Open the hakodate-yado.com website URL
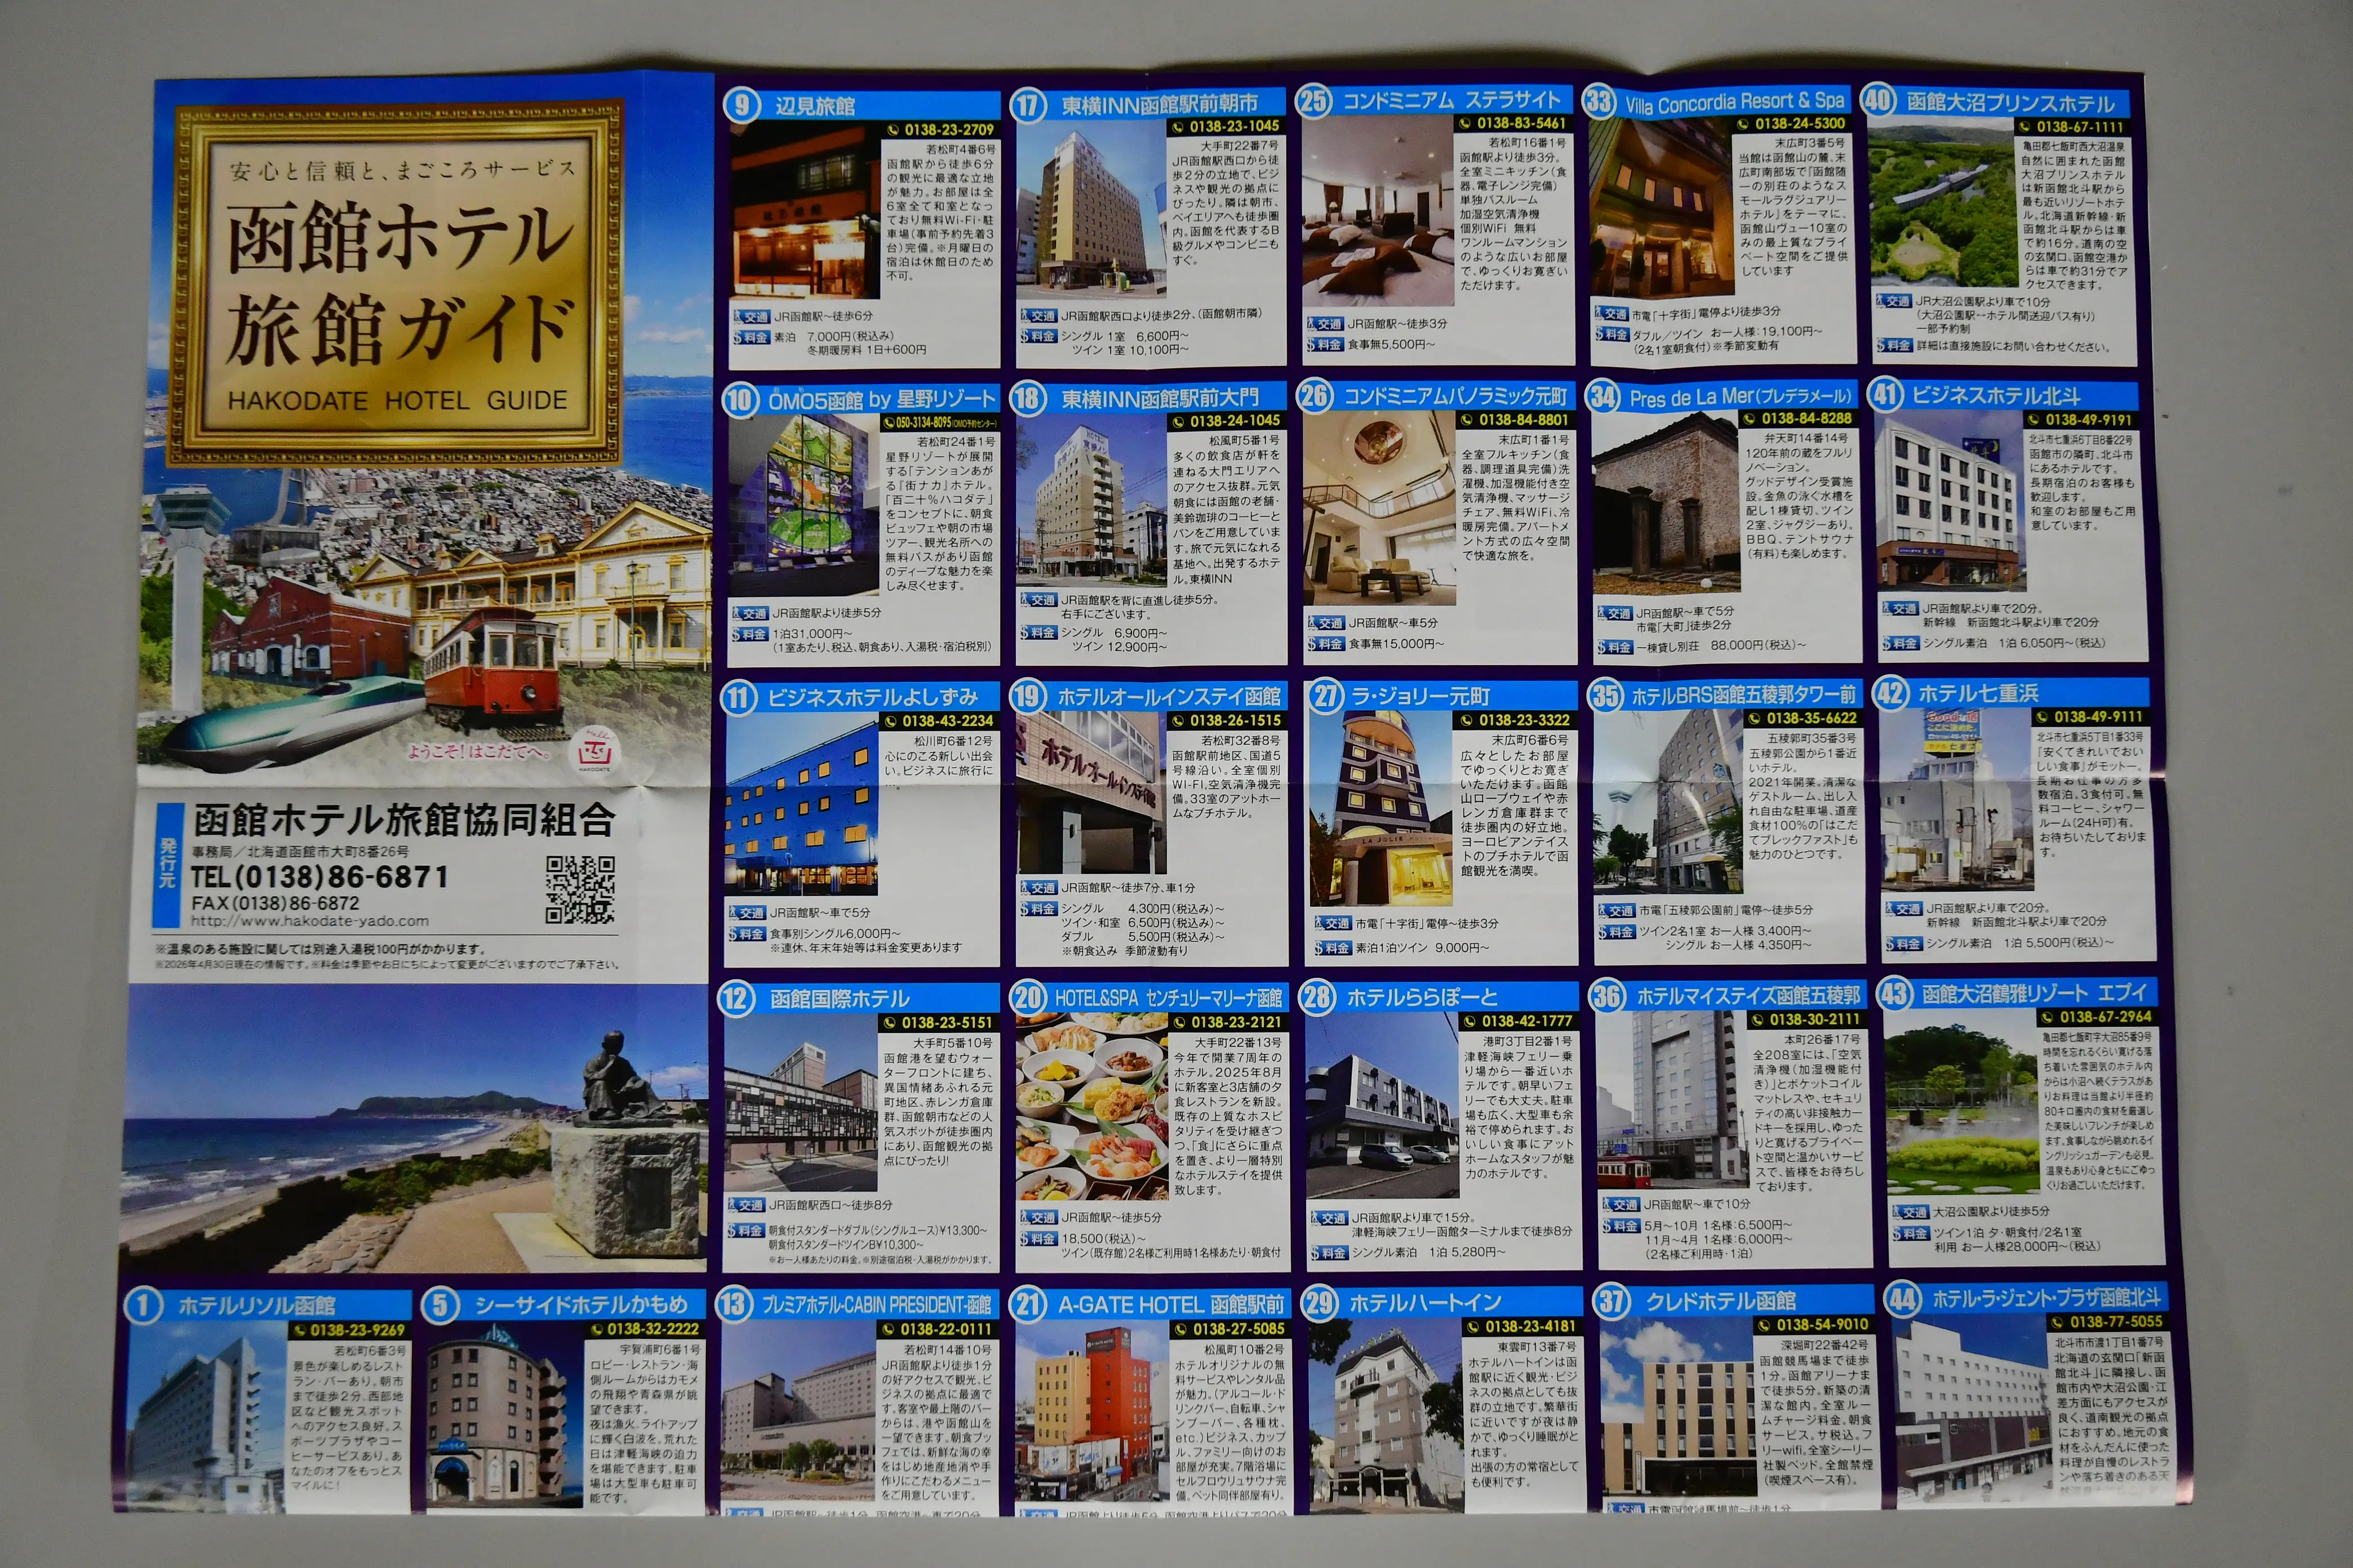This screenshot has height=1568, width=2353. tap(309, 921)
